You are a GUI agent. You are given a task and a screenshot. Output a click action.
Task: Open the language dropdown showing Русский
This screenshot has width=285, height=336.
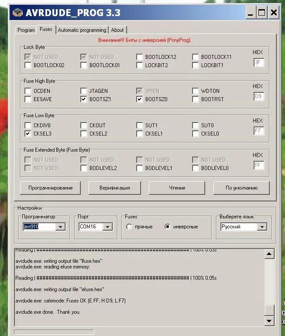[x=262, y=227]
